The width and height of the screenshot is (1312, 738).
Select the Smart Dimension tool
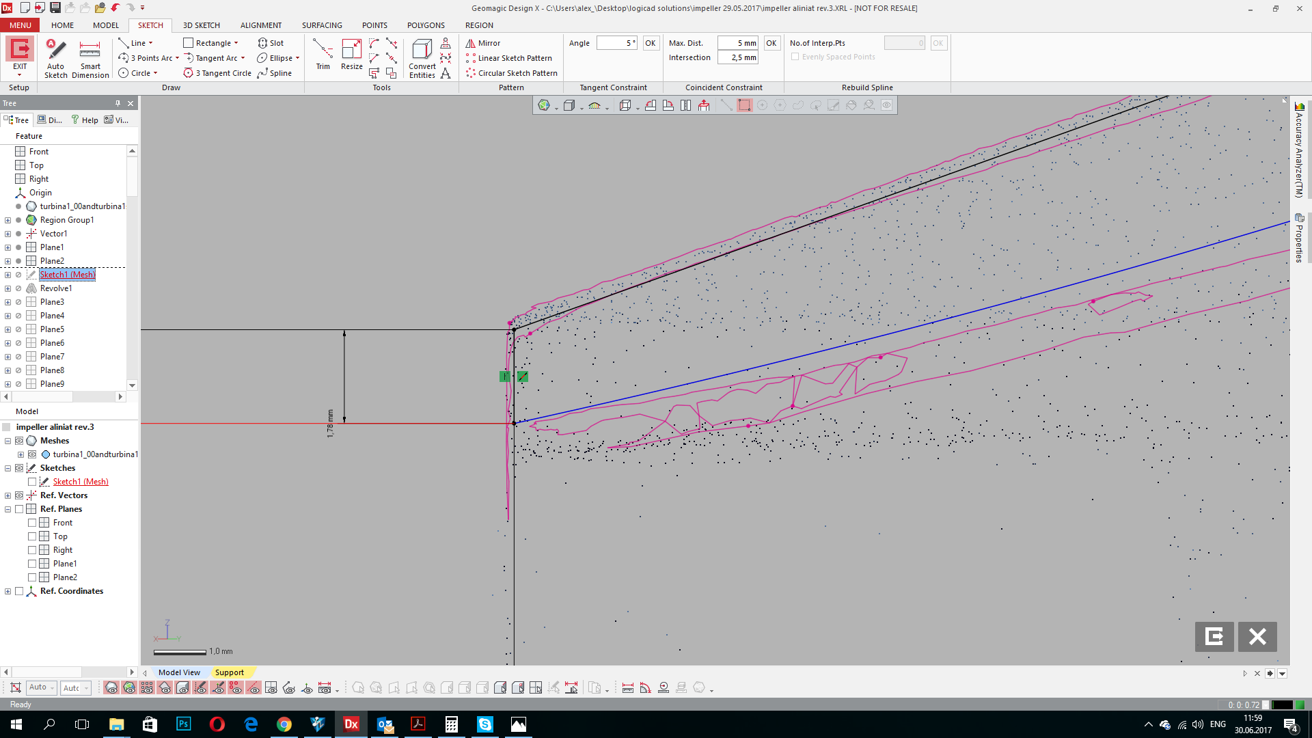[90, 58]
